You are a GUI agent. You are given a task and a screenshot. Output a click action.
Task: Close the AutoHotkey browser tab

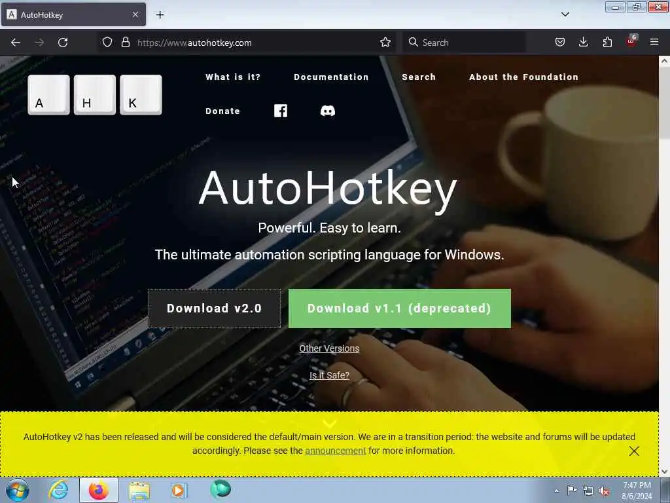[x=135, y=14]
